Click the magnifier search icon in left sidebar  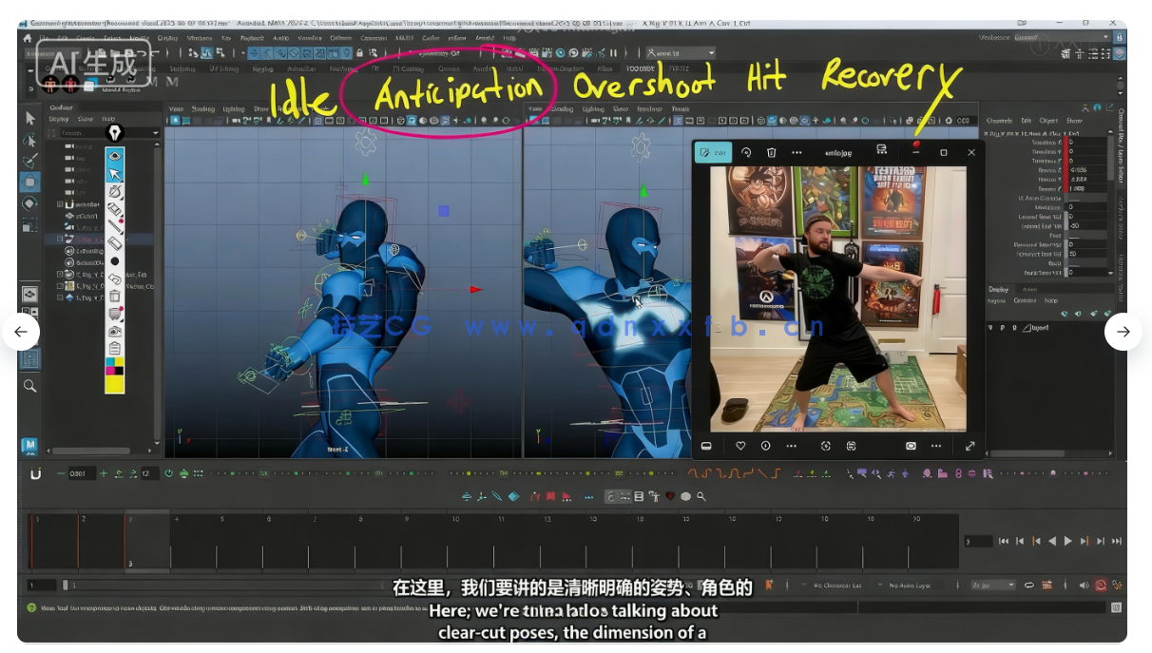point(29,386)
